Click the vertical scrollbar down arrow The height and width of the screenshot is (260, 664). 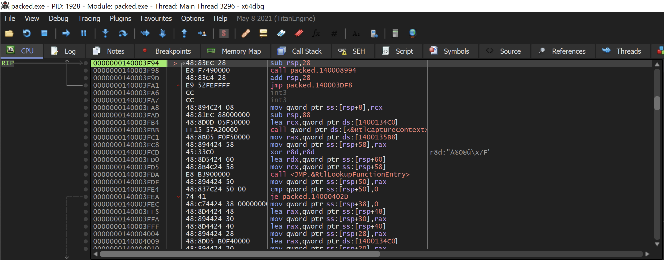coord(657,244)
